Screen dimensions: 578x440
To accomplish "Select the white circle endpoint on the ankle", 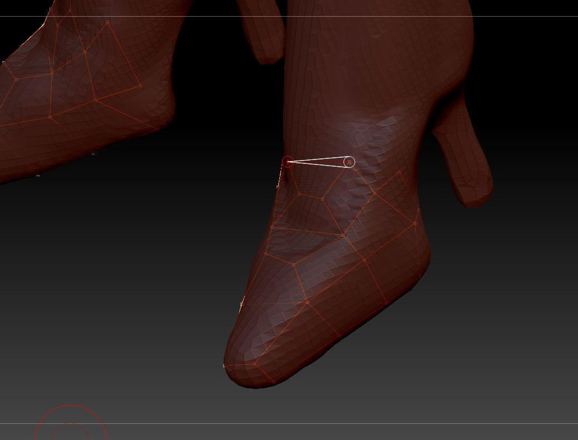I will (349, 162).
